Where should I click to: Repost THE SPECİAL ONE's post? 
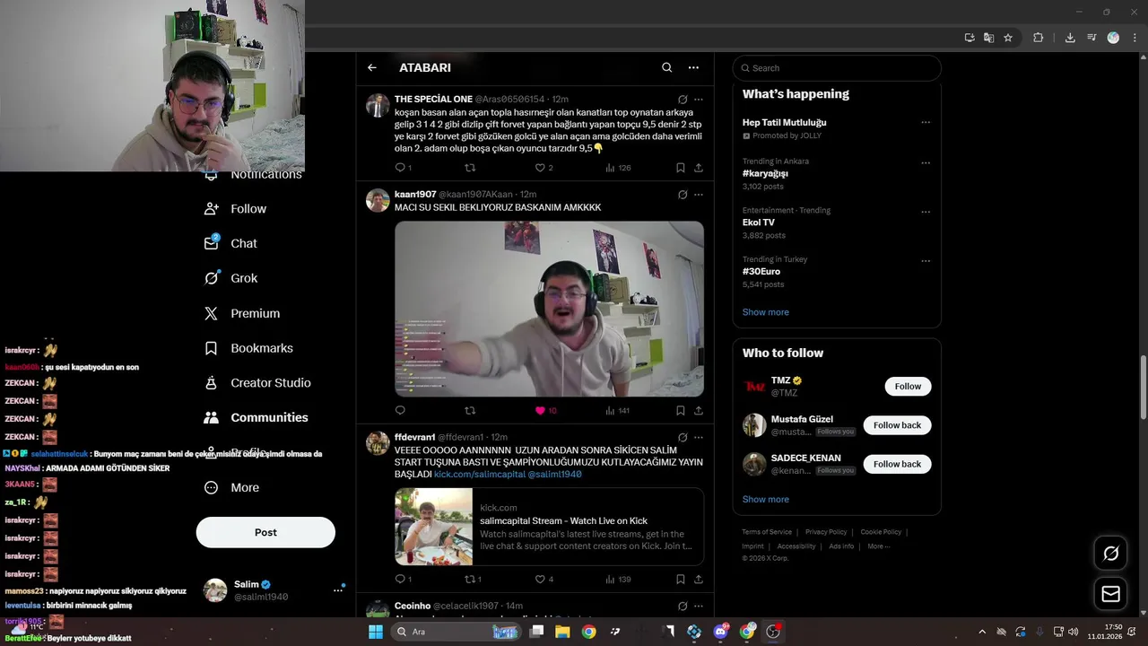[470, 168]
